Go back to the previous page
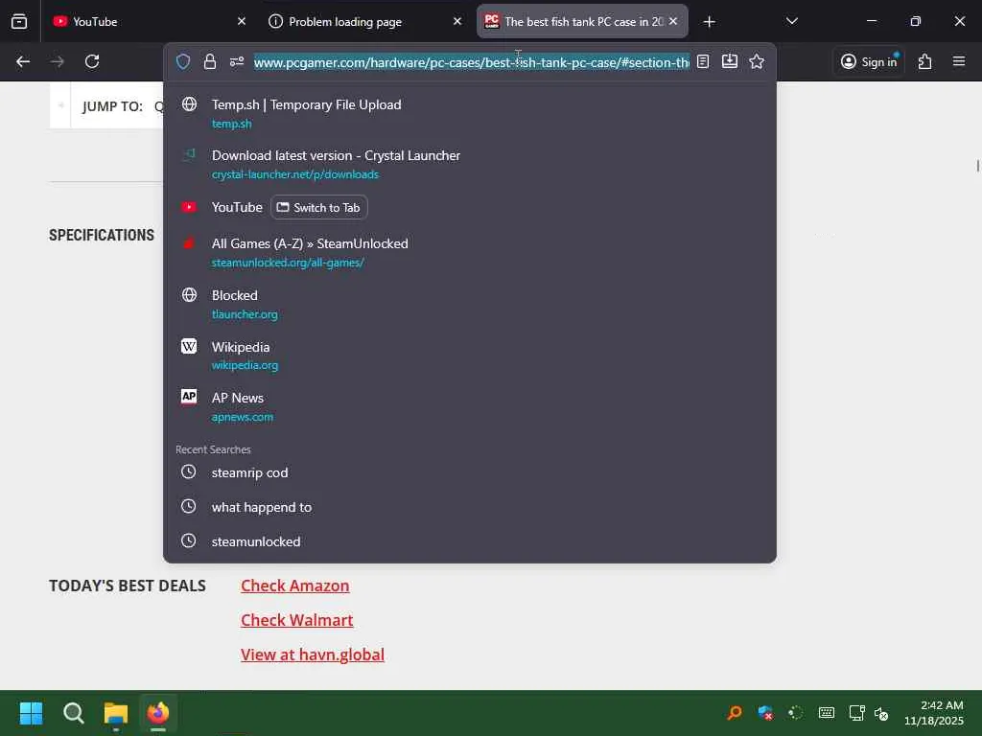Screen dimensions: 982x736 [23, 61]
